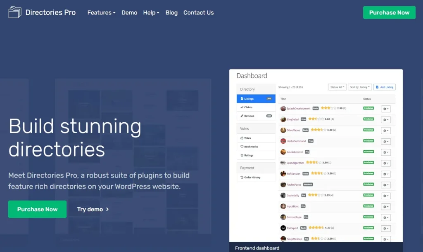423x252 pixels.
Task: Open the CoulisControl listing title
Action: 295,152
